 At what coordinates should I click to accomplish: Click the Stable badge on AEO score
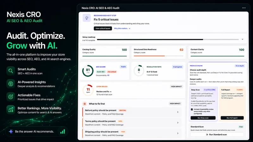123,67
